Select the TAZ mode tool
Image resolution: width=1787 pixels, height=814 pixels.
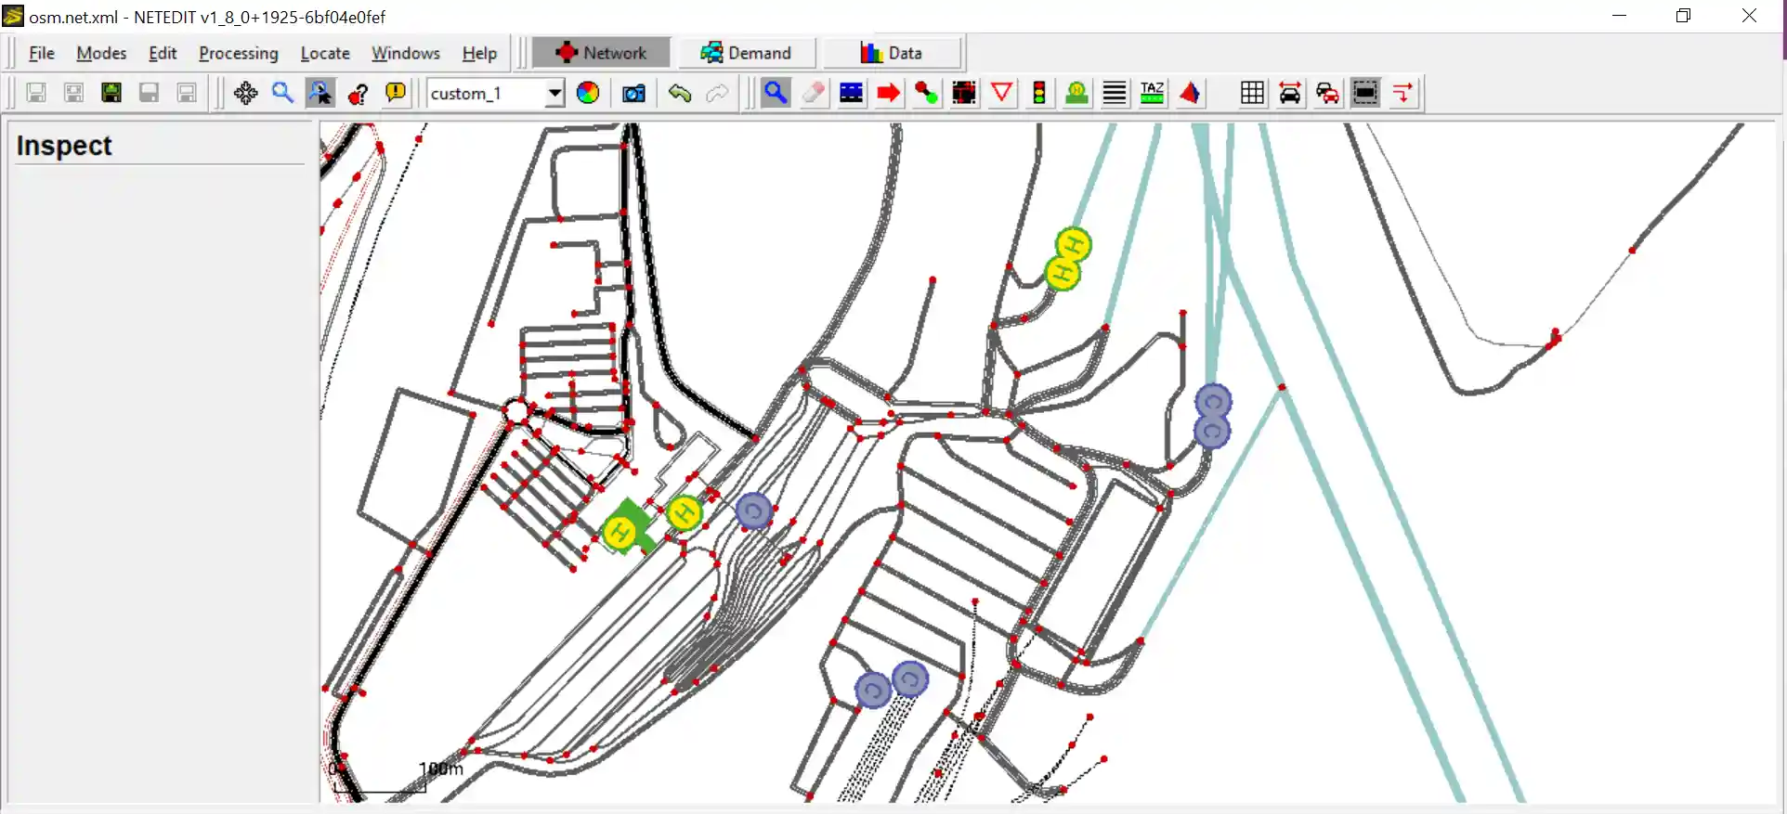(1152, 93)
